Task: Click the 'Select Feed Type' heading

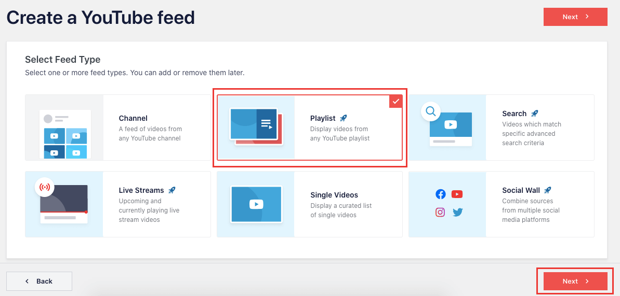Action: click(62, 60)
